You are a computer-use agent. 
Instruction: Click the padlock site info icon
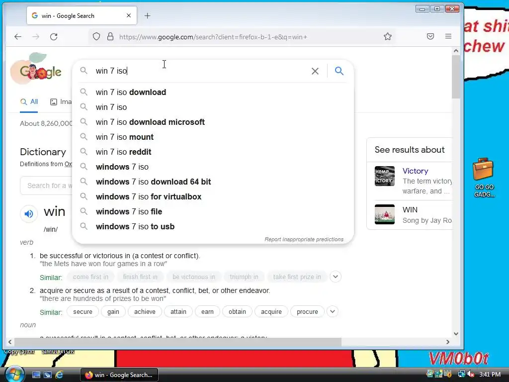110,36
